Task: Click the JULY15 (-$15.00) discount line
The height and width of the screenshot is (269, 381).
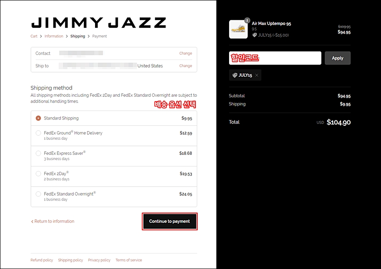Action: point(270,35)
